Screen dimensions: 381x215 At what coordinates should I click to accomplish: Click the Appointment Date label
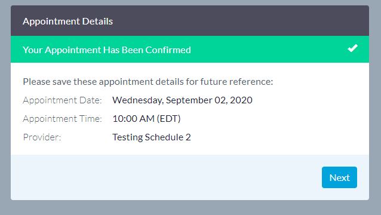click(x=62, y=100)
